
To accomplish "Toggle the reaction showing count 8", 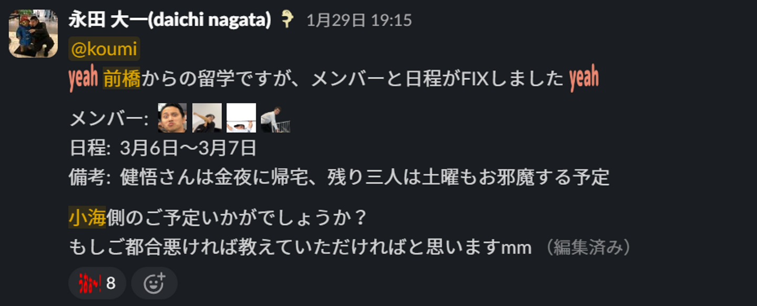I will point(97,283).
